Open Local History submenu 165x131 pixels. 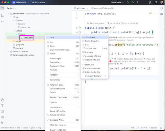tap(63, 108)
